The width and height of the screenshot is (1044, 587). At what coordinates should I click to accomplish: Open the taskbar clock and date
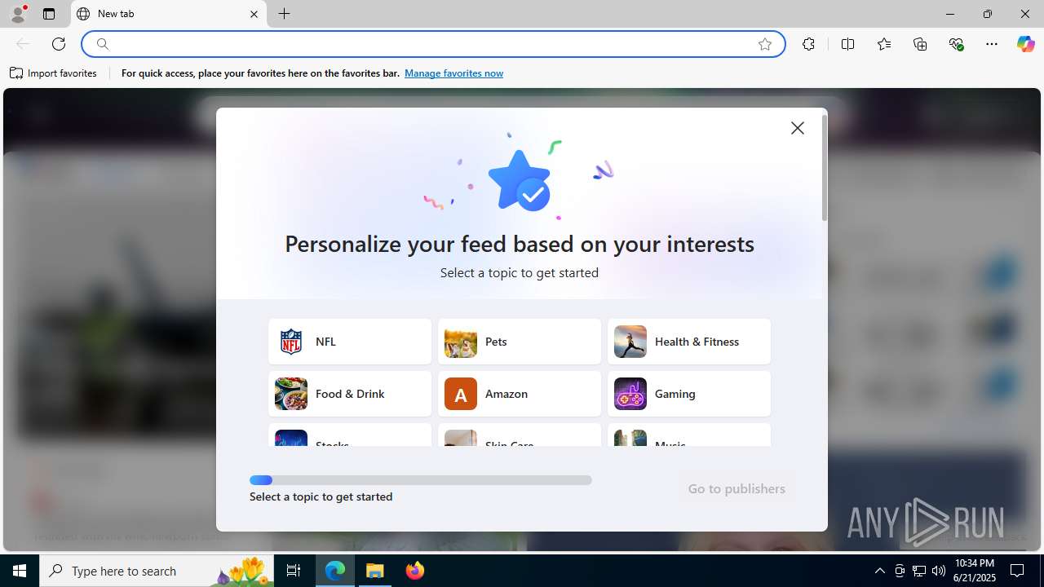(975, 571)
